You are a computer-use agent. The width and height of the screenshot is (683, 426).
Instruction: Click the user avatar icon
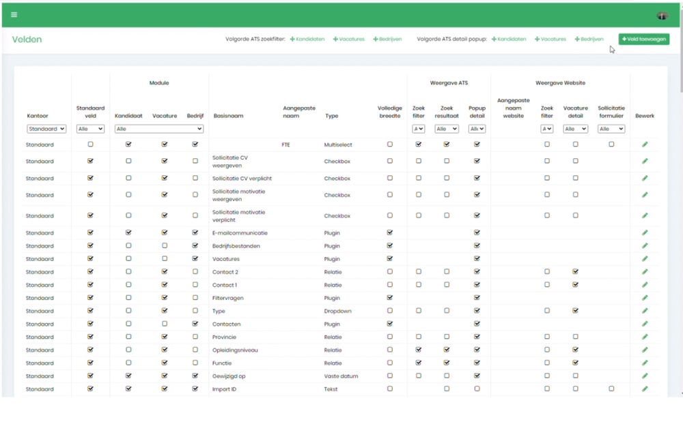pos(662,15)
